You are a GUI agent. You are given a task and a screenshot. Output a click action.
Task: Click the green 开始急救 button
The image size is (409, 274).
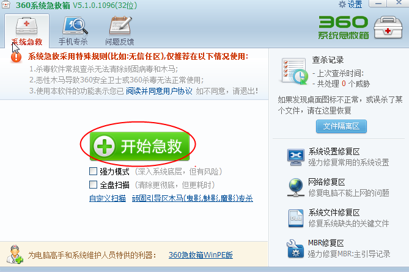point(139,146)
